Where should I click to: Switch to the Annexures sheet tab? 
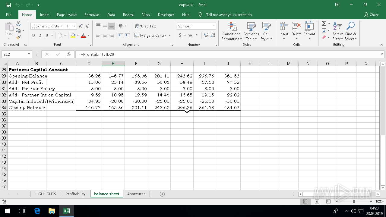click(136, 194)
